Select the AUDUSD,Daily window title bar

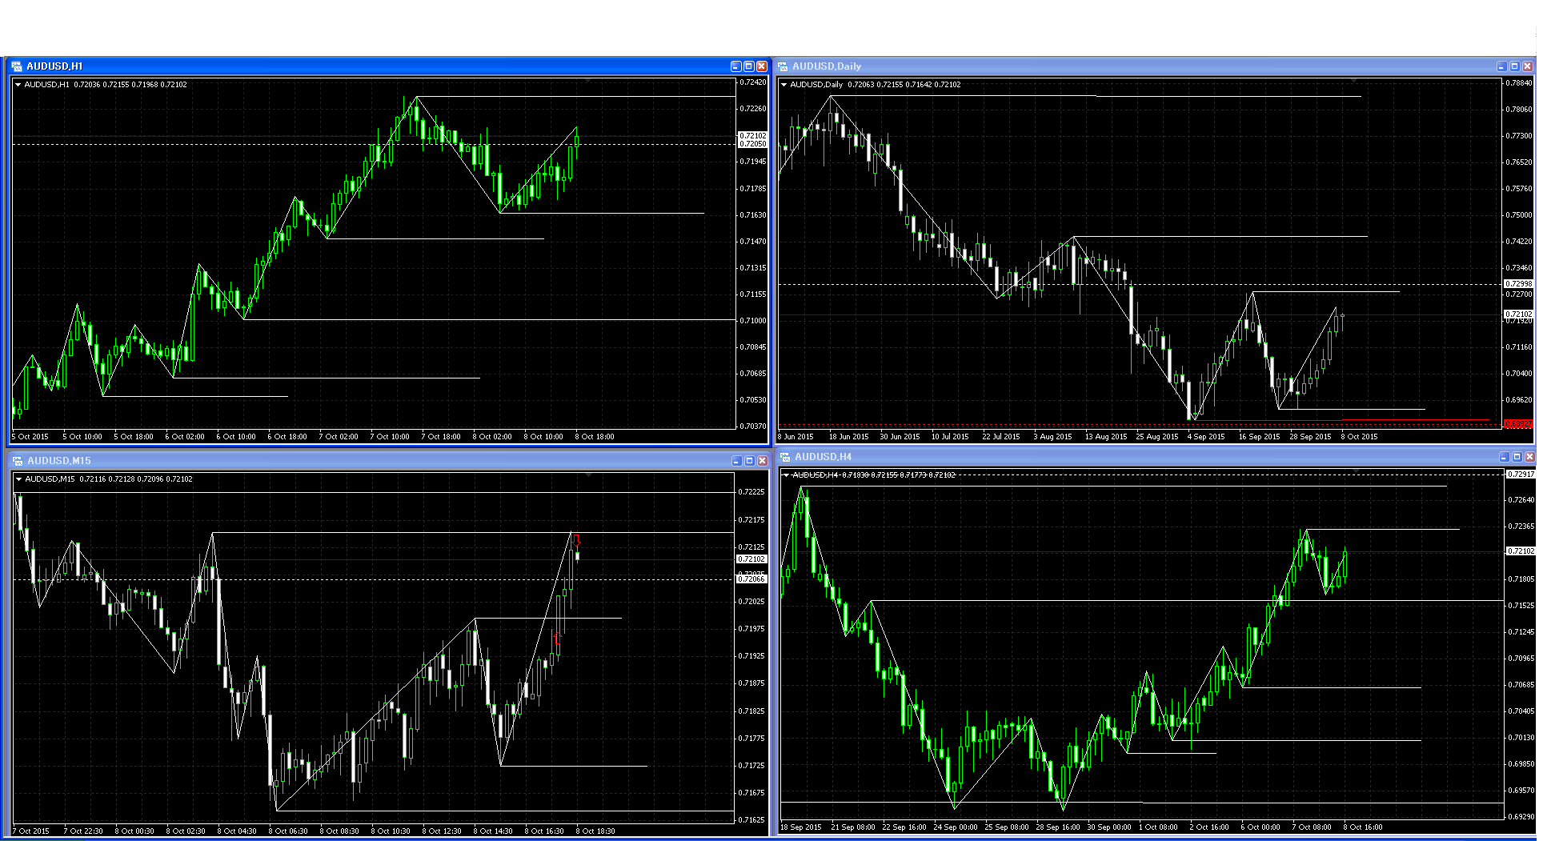click(x=1120, y=66)
